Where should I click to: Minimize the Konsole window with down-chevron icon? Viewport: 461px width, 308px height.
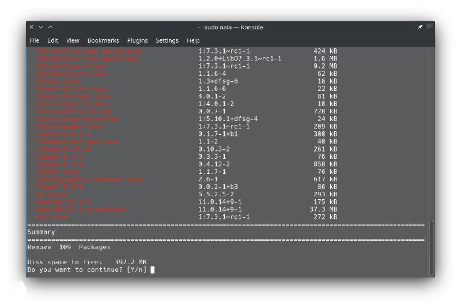tap(41, 27)
